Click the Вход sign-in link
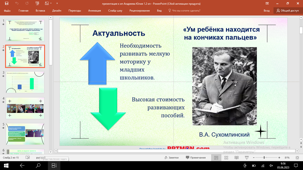Viewport: 303px width, 170px height. pos(267,11)
